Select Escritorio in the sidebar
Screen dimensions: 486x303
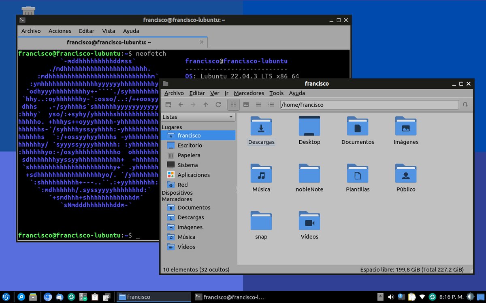198,145
